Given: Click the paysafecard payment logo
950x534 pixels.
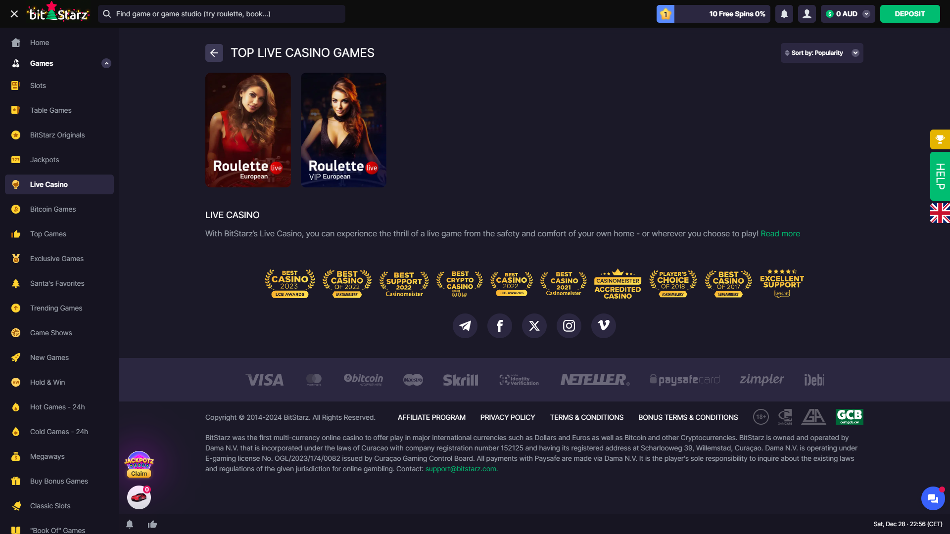Looking at the screenshot, I should click(x=685, y=380).
